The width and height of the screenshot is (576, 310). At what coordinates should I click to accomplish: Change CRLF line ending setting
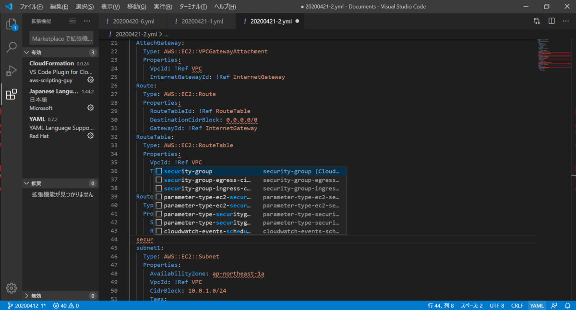click(x=517, y=305)
